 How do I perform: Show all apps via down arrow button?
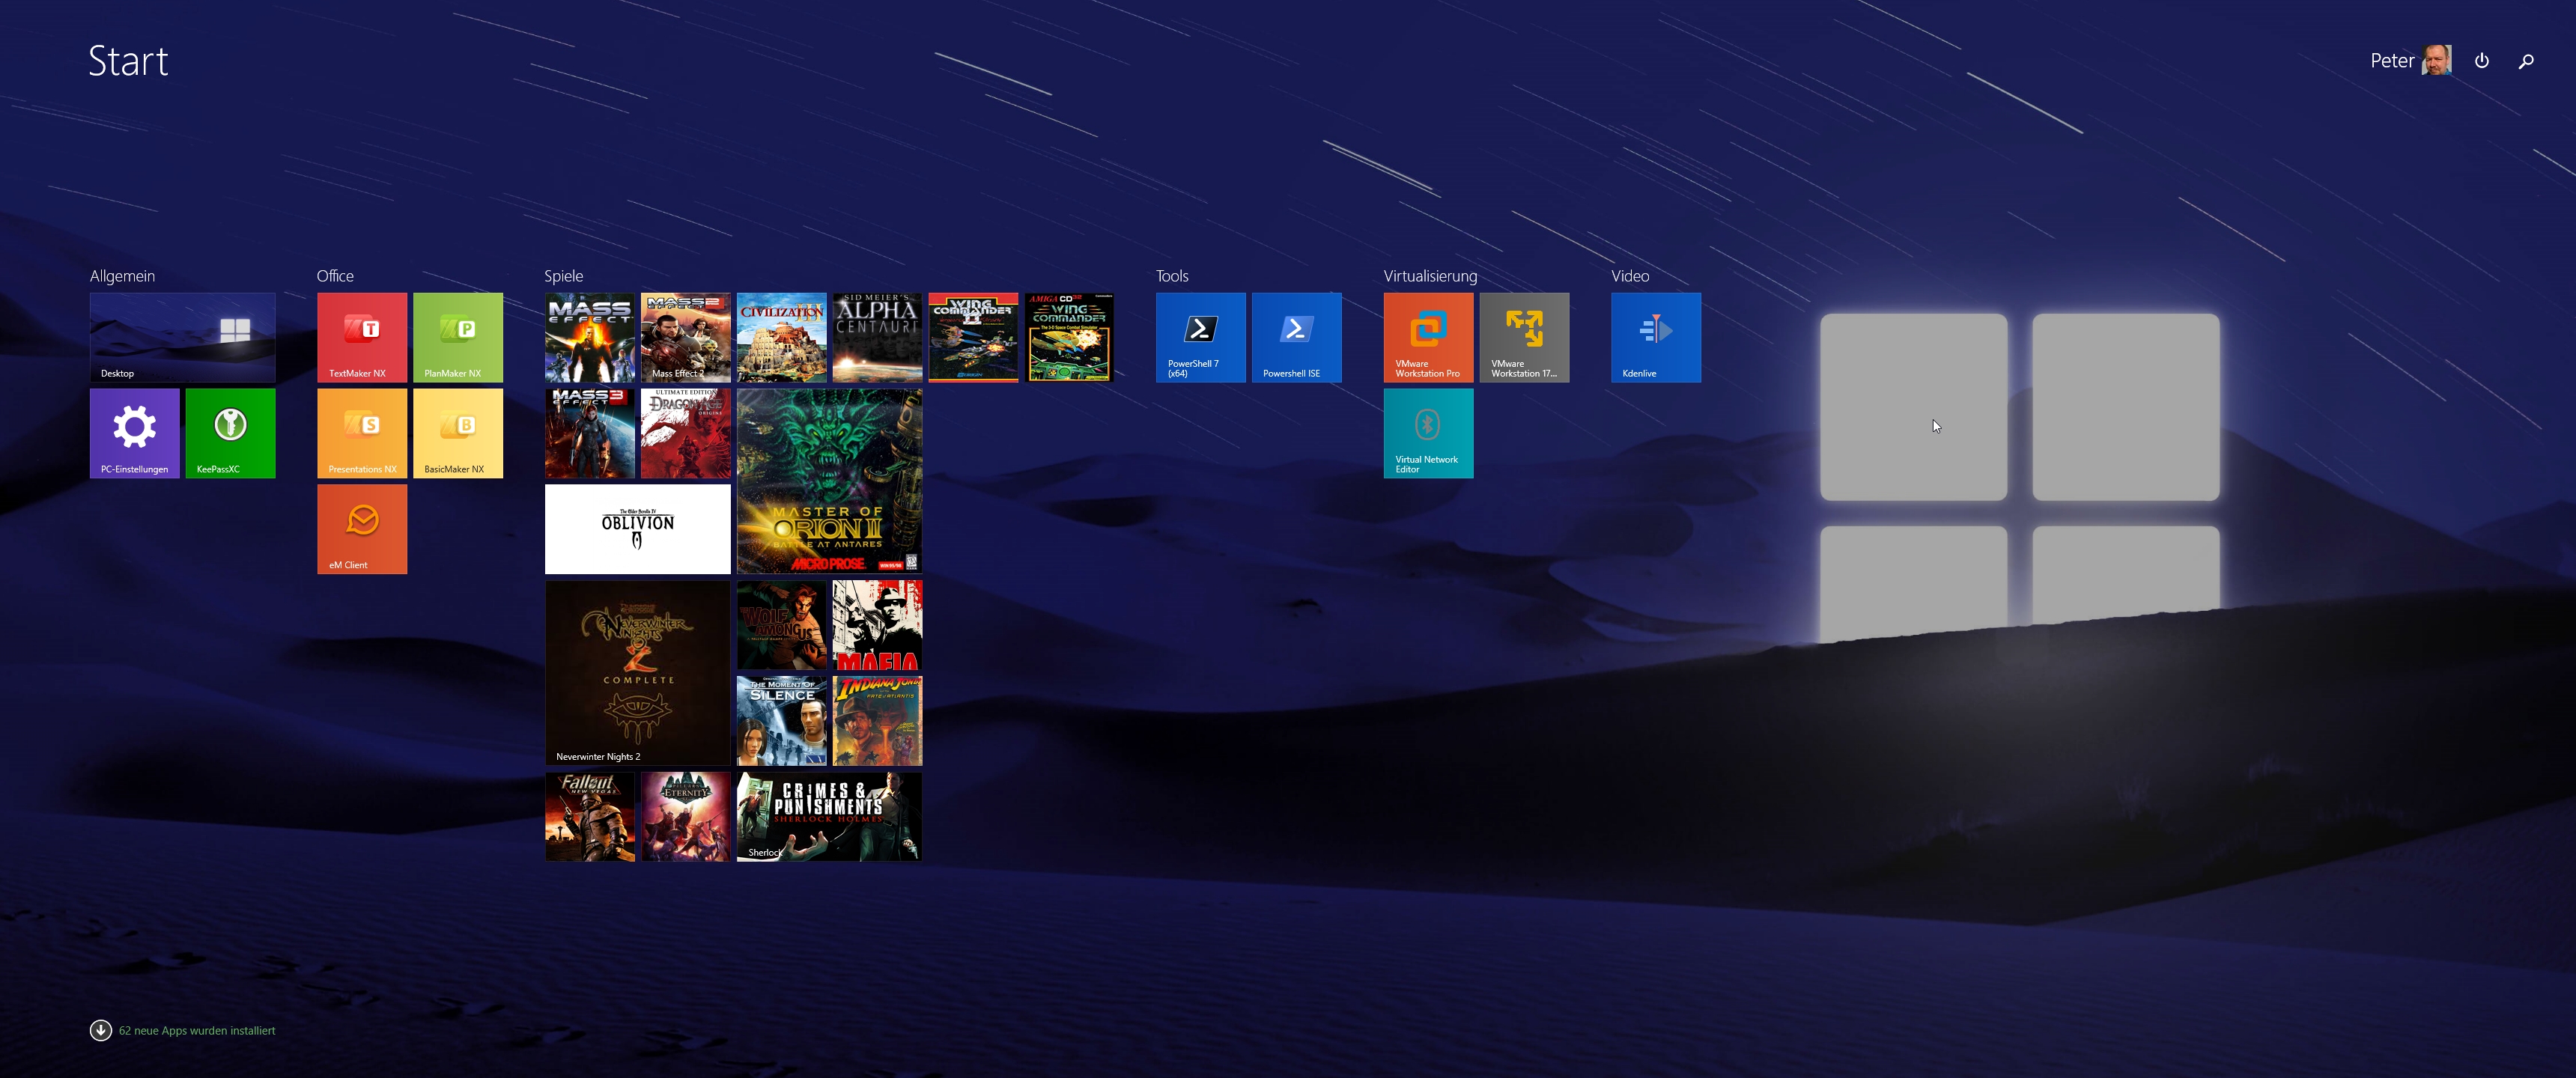(x=101, y=1030)
